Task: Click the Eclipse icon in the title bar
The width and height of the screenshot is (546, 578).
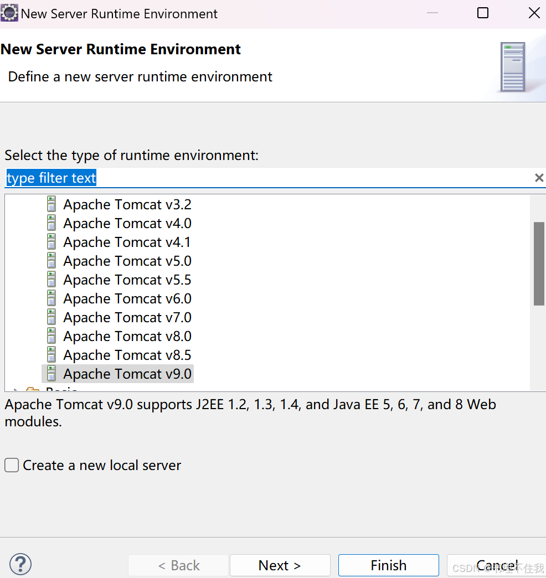Action: [x=9, y=13]
